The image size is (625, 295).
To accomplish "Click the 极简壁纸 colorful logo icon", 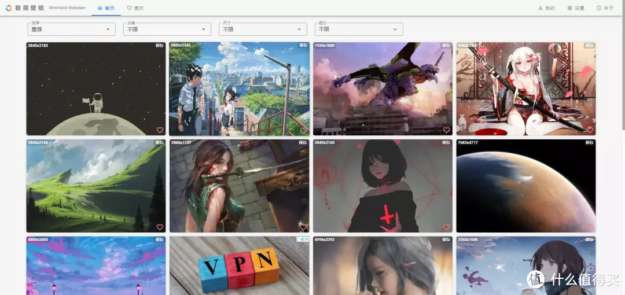I will [8, 8].
